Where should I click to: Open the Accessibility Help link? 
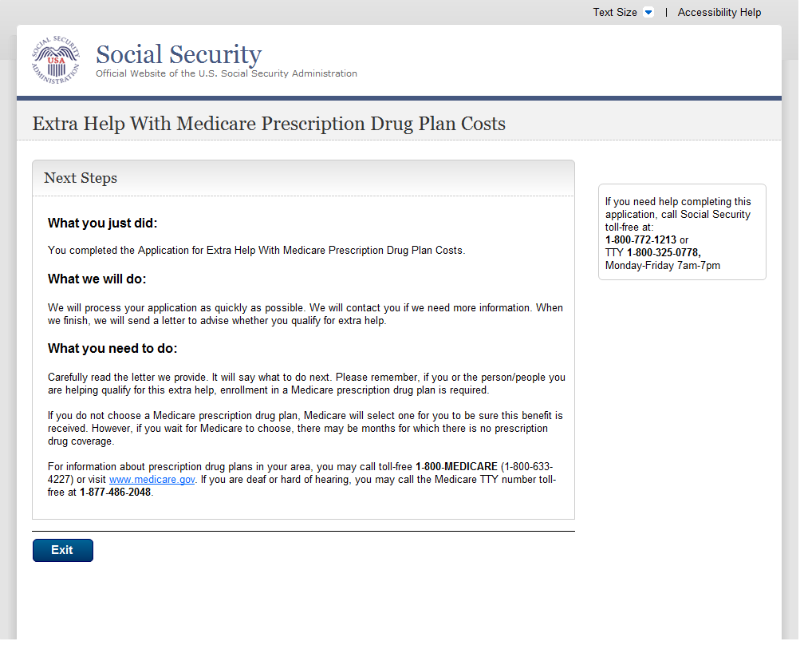pos(719,13)
